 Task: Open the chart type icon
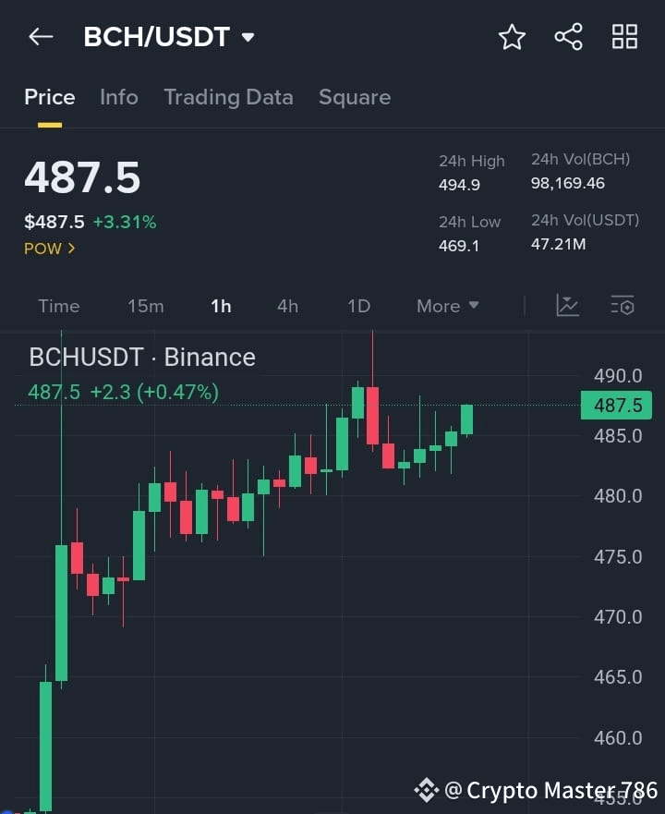point(567,306)
